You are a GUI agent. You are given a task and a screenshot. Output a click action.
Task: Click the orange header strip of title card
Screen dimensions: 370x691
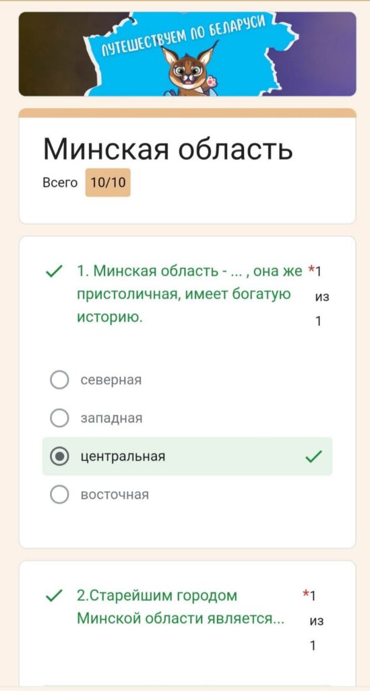(187, 113)
